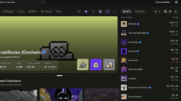181x101 pixels.
Task: Open the green-background rock NFT thumbnail
Action: pos(83,65)
